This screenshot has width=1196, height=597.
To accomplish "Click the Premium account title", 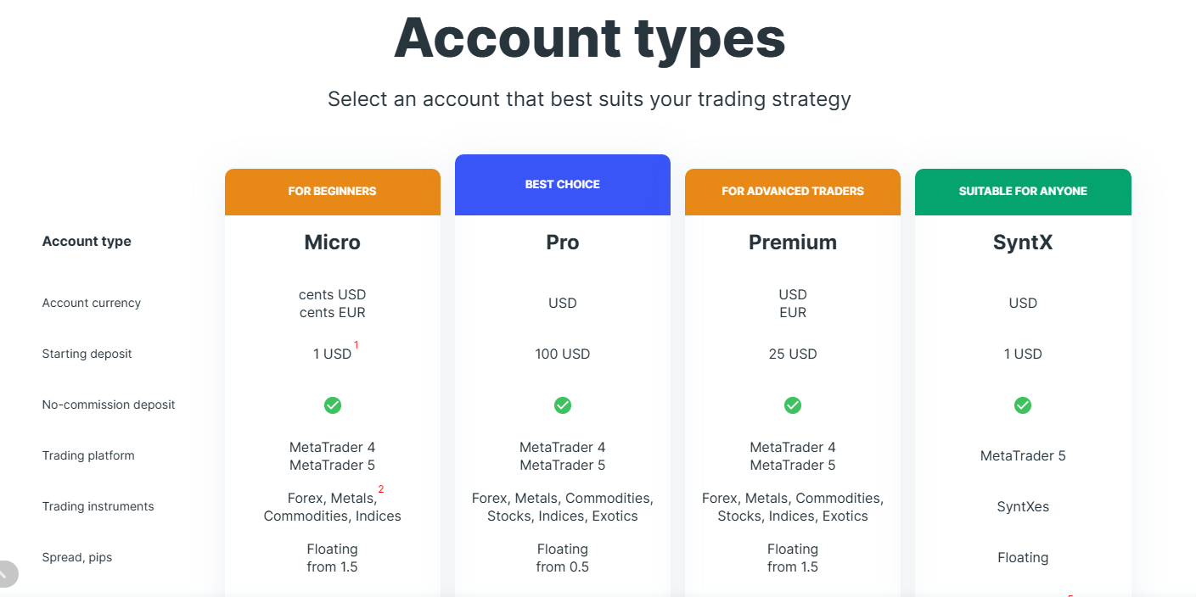I will [x=793, y=243].
